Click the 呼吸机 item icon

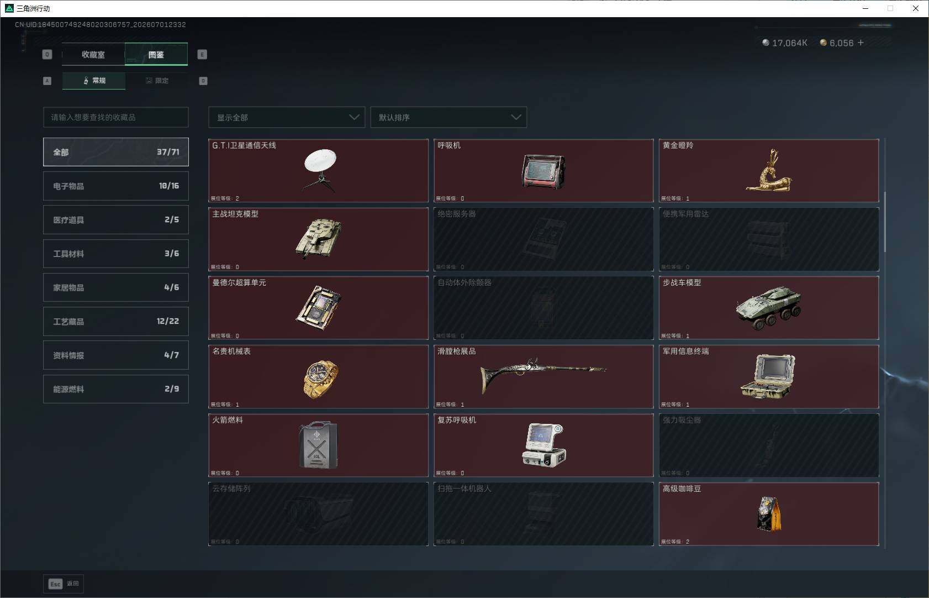(543, 171)
